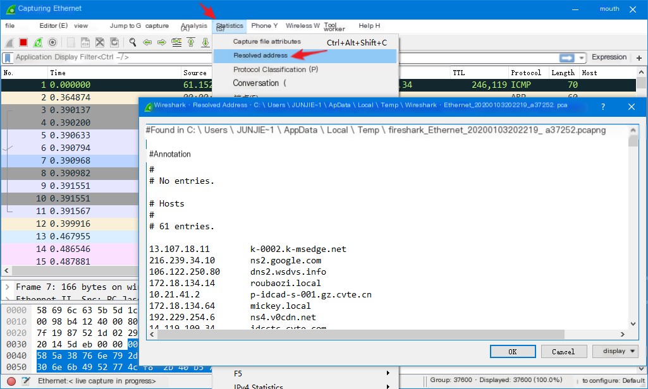The width and height of the screenshot is (648, 389).
Task: Open capture options gear icon
Action: tap(52, 42)
